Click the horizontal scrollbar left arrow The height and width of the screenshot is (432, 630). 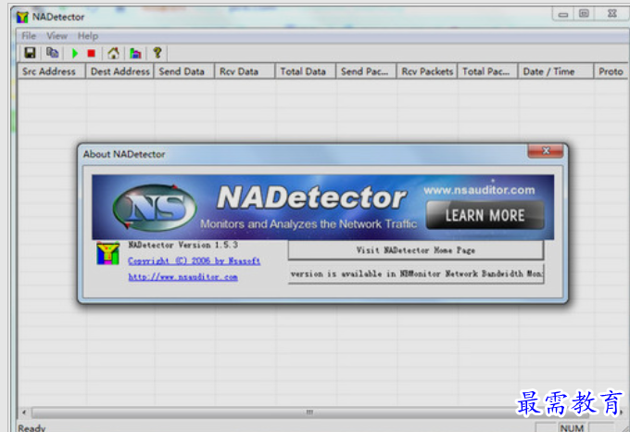coord(24,413)
